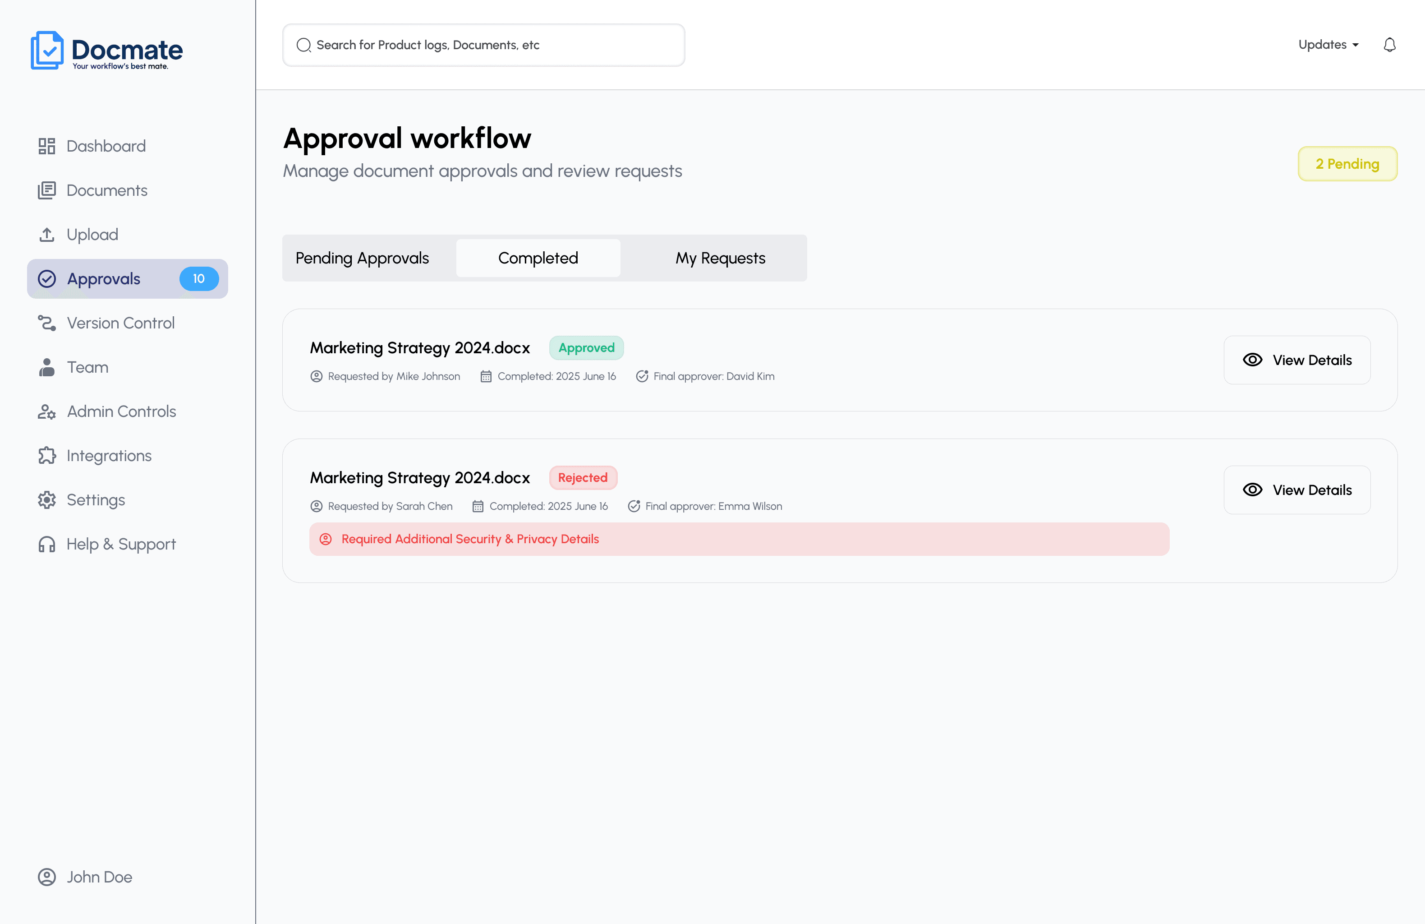This screenshot has width=1425, height=924.
Task: Go to Dashboard in the sidebar
Action: (128, 146)
